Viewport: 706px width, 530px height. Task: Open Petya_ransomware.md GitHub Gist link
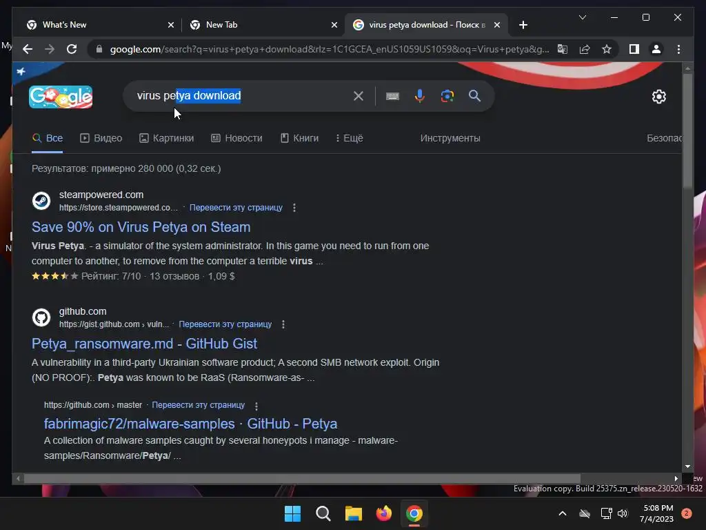point(144,344)
